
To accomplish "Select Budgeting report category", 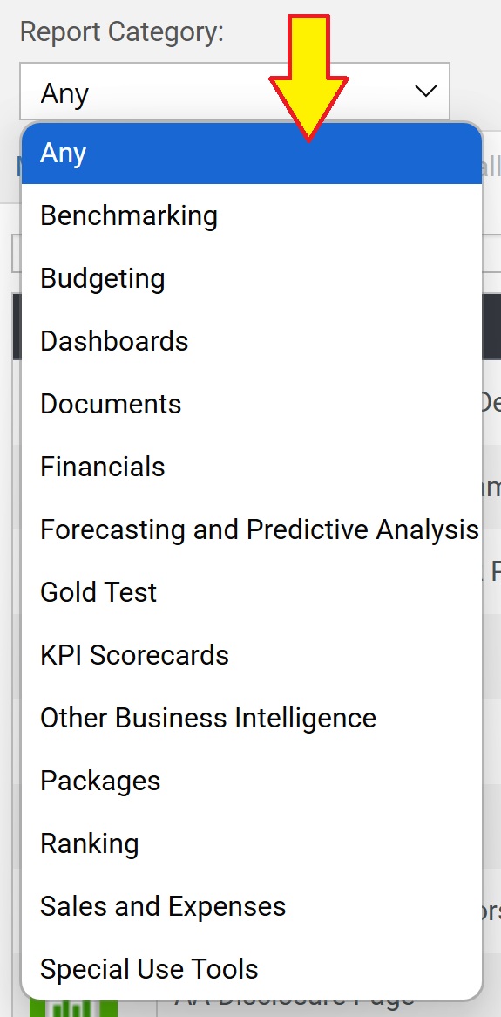I will click(252, 278).
